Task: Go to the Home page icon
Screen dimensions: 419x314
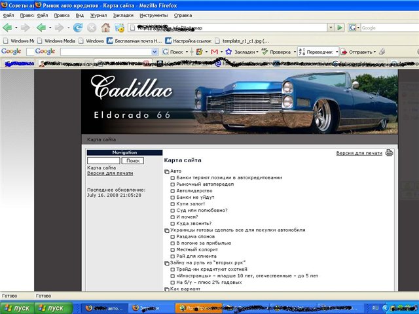Action: pos(105,27)
